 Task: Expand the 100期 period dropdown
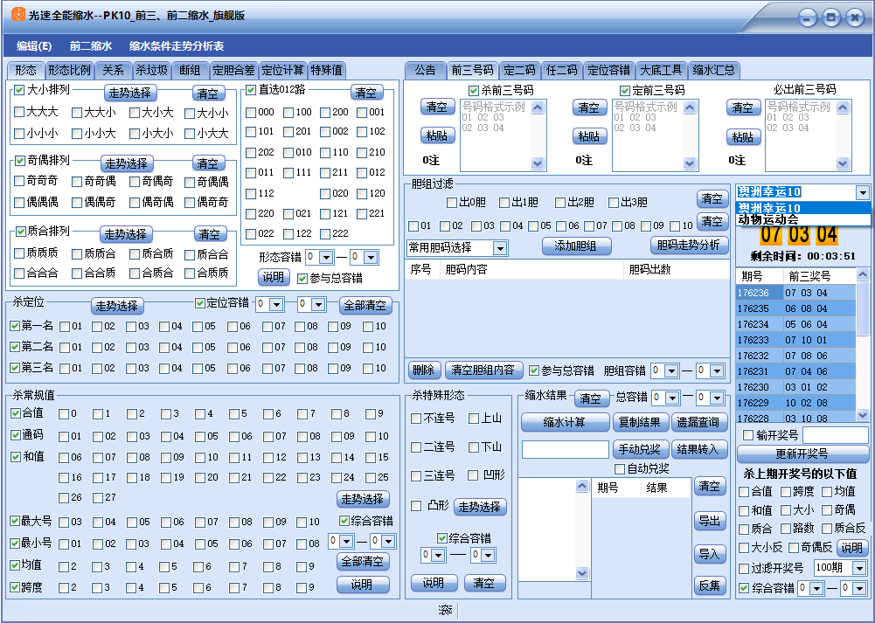858,568
